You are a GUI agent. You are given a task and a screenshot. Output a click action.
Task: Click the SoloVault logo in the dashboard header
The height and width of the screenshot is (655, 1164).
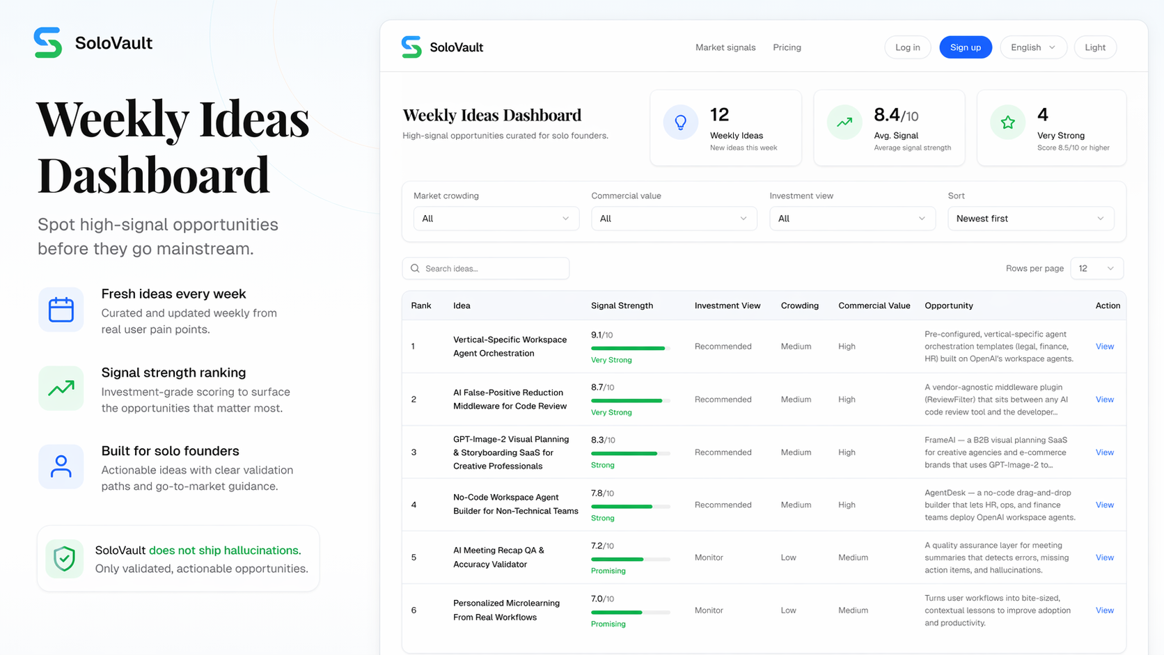442,47
